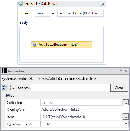This screenshot has height=131, width=130.
Task: Collapse the ForEach activity with double chevron
Action: (103, 4)
